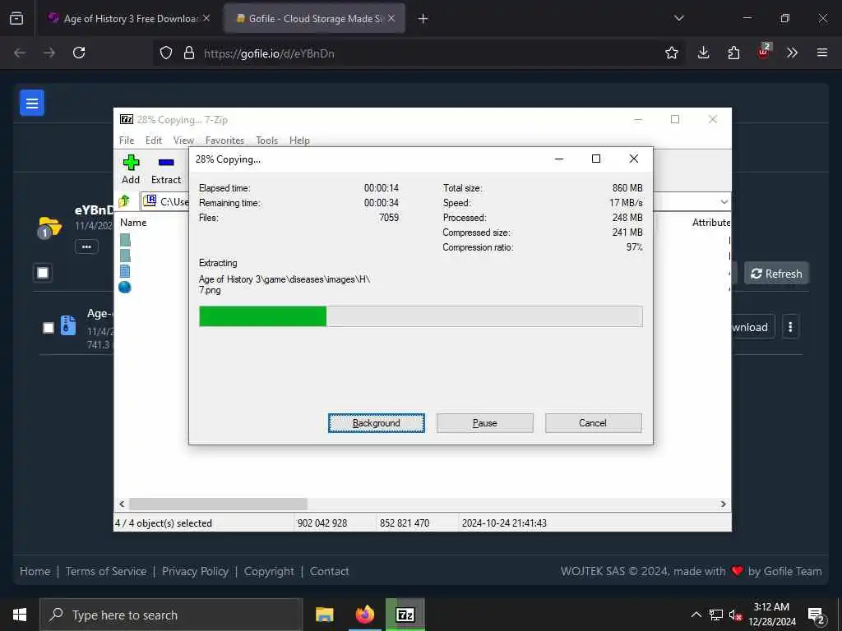Toggle the select-all checkbox on Gofile
The height and width of the screenshot is (631, 842).
pos(43,273)
